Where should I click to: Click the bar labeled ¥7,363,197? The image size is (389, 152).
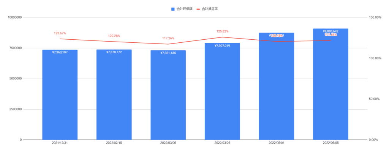pyautogui.click(x=60, y=95)
